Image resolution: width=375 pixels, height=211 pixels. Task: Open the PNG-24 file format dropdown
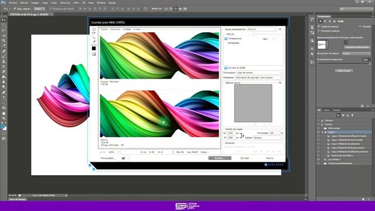point(240,34)
